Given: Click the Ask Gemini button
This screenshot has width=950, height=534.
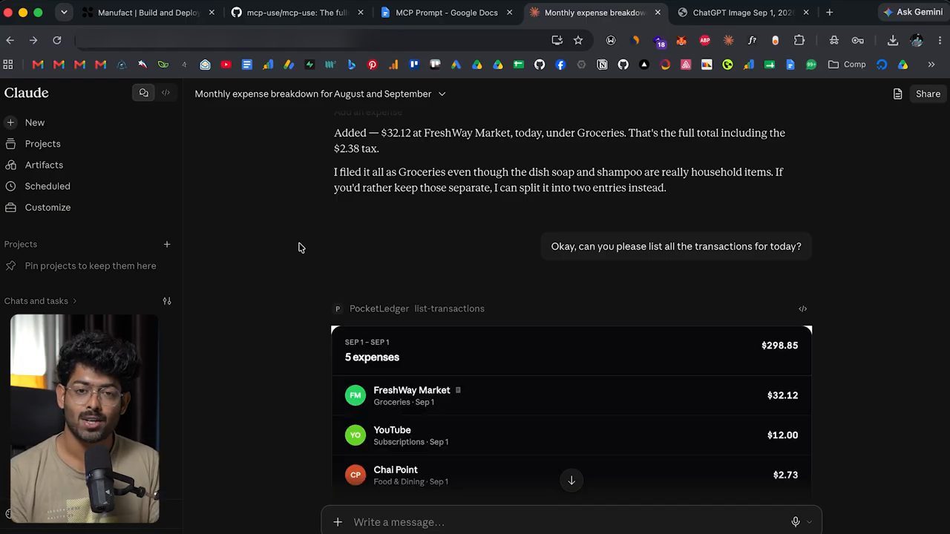Looking at the screenshot, I should pyautogui.click(x=913, y=13).
